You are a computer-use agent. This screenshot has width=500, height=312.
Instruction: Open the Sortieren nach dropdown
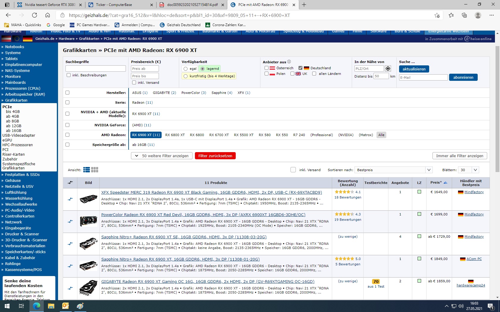click(x=393, y=170)
